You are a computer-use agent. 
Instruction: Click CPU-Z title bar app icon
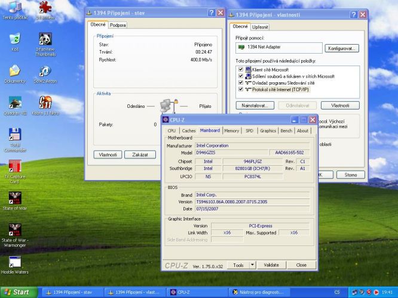[166, 120]
